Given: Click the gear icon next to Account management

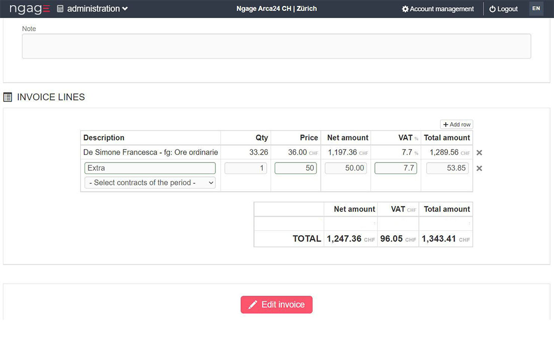Looking at the screenshot, I should (405, 9).
